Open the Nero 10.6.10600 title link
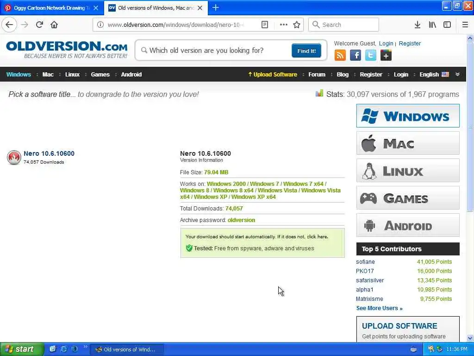The height and width of the screenshot is (356, 474). point(49,153)
